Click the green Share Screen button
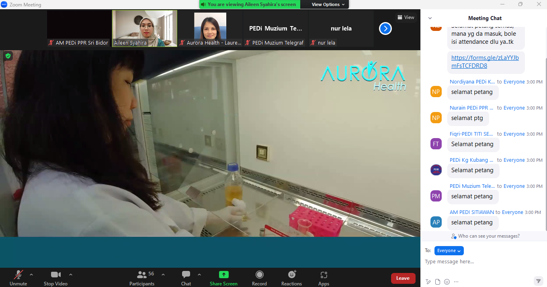Viewport: 547px width, 287px height. tap(223, 278)
